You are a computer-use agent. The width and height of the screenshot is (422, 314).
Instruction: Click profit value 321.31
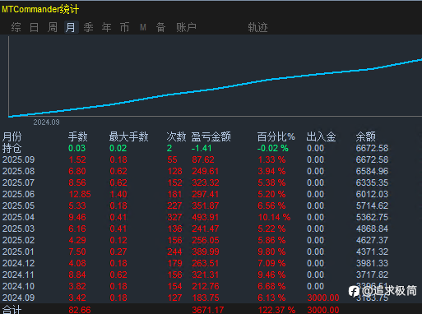(206, 275)
